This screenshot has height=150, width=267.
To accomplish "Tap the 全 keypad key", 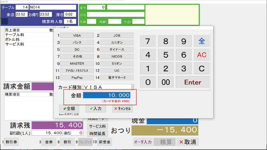I will [x=202, y=41].
